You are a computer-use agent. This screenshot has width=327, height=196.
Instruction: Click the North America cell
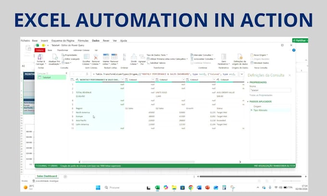tap(100, 112)
